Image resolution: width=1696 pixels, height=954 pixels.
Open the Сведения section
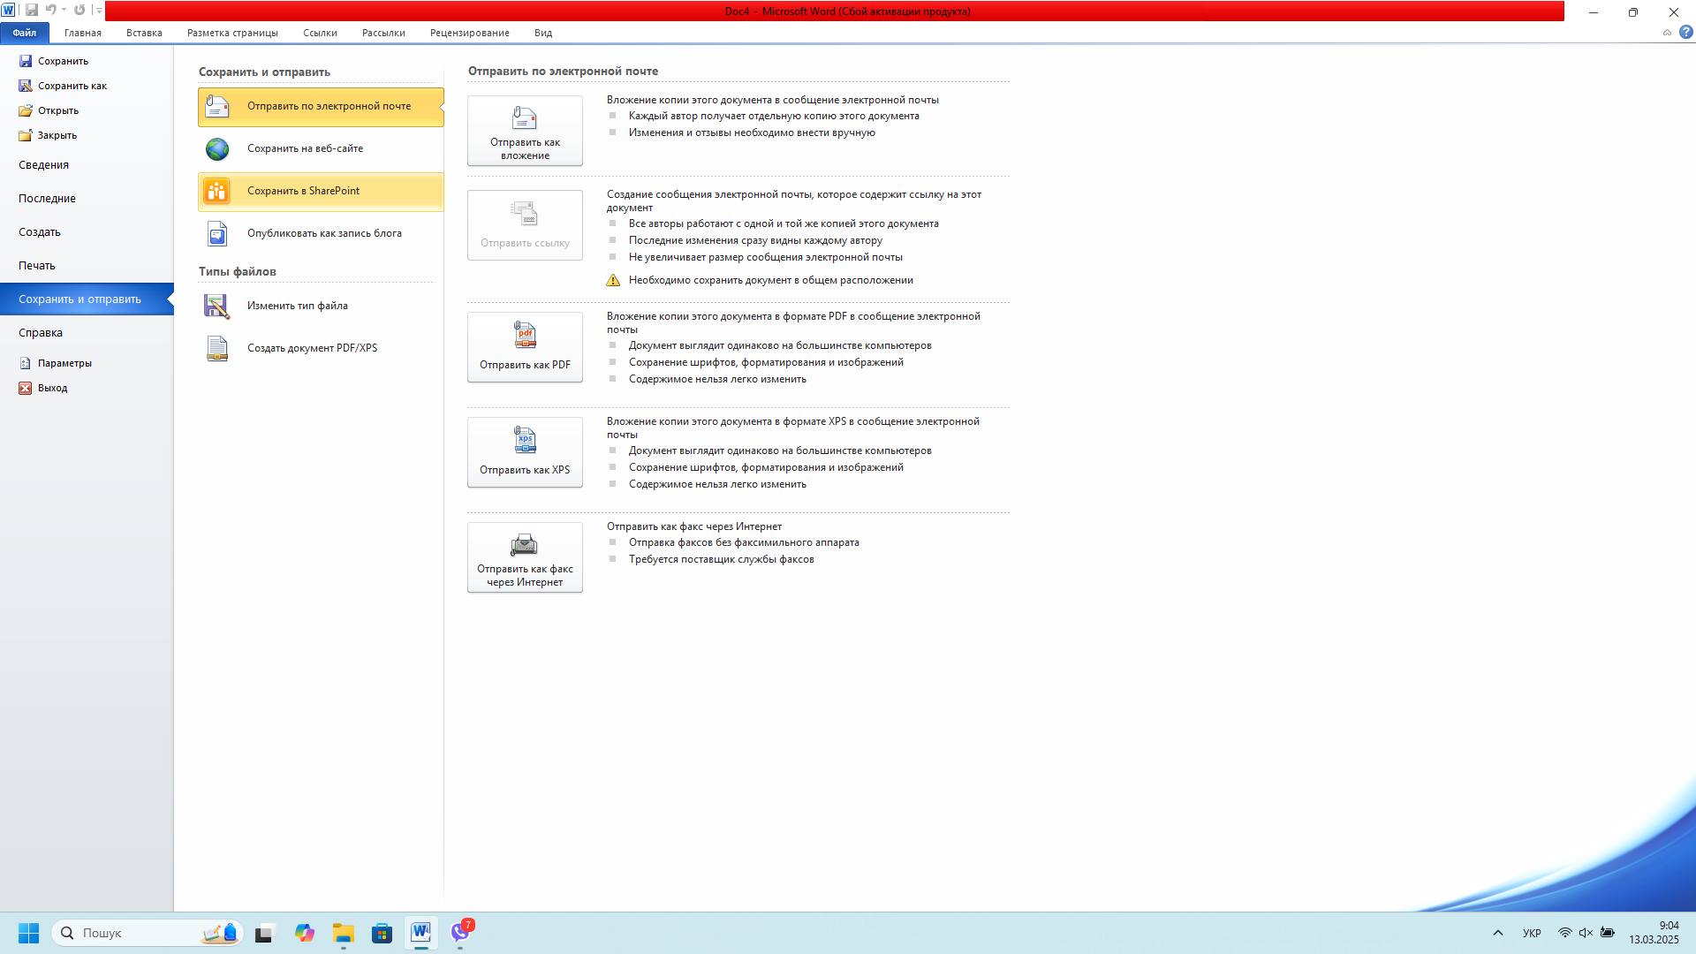tap(87, 165)
